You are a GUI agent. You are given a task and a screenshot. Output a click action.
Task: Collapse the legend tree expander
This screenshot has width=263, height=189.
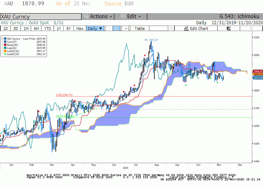pyautogui.click(x=3, y=39)
